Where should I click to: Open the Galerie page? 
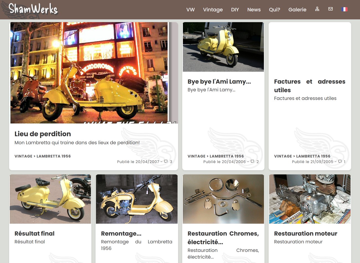pyautogui.click(x=297, y=10)
